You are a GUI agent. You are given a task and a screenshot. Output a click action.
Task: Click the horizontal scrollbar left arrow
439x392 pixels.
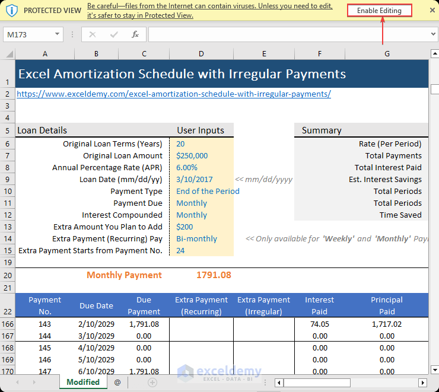(278, 383)
